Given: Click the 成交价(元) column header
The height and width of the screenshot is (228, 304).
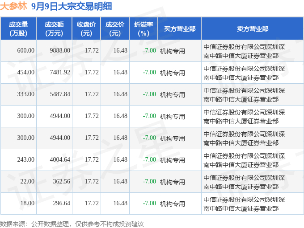Looking at the screenshot, I should pos(115,28).
